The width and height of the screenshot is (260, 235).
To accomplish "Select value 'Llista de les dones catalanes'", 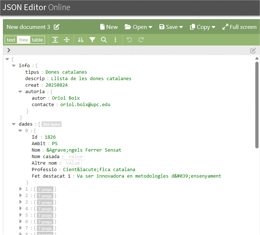I will coord(91,78).
